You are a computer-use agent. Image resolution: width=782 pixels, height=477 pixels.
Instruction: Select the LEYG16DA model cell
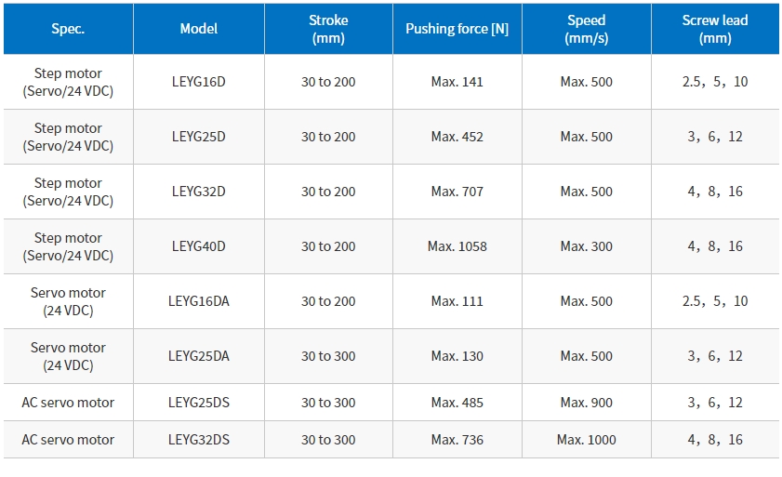click(x=199, y=301)
